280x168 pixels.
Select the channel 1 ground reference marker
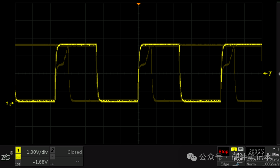(x=10, y=104)
